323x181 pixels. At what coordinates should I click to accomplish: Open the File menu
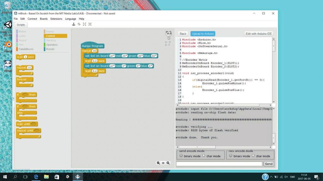(x=16, y=19)
